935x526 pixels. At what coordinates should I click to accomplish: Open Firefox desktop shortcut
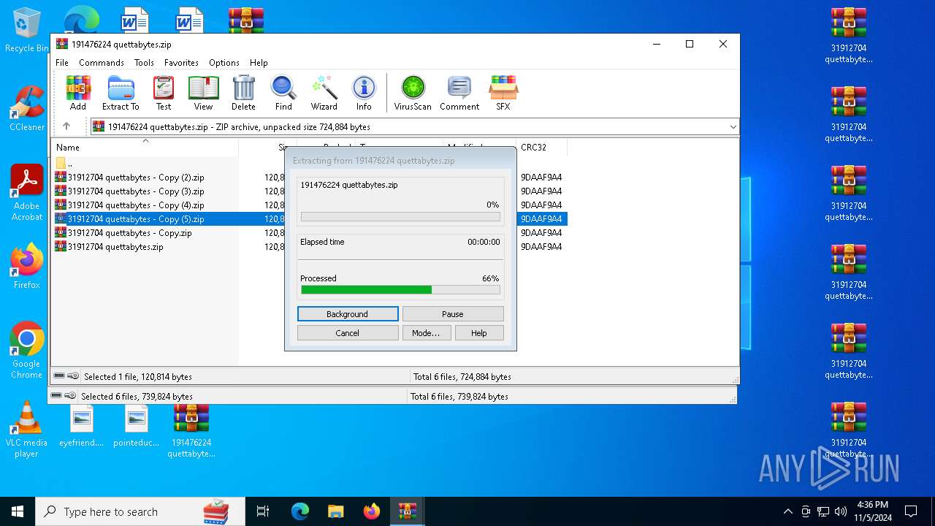pyautogui.click(x=26, y=267)
